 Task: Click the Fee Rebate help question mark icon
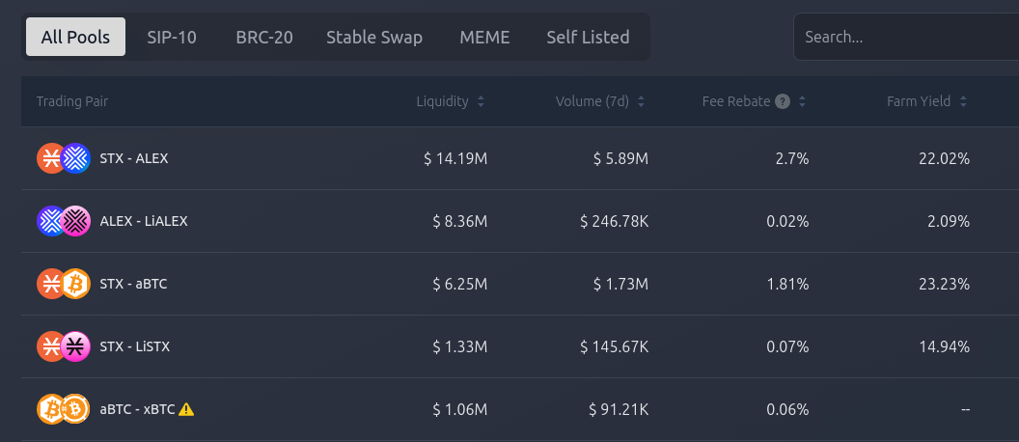point(783,101)
